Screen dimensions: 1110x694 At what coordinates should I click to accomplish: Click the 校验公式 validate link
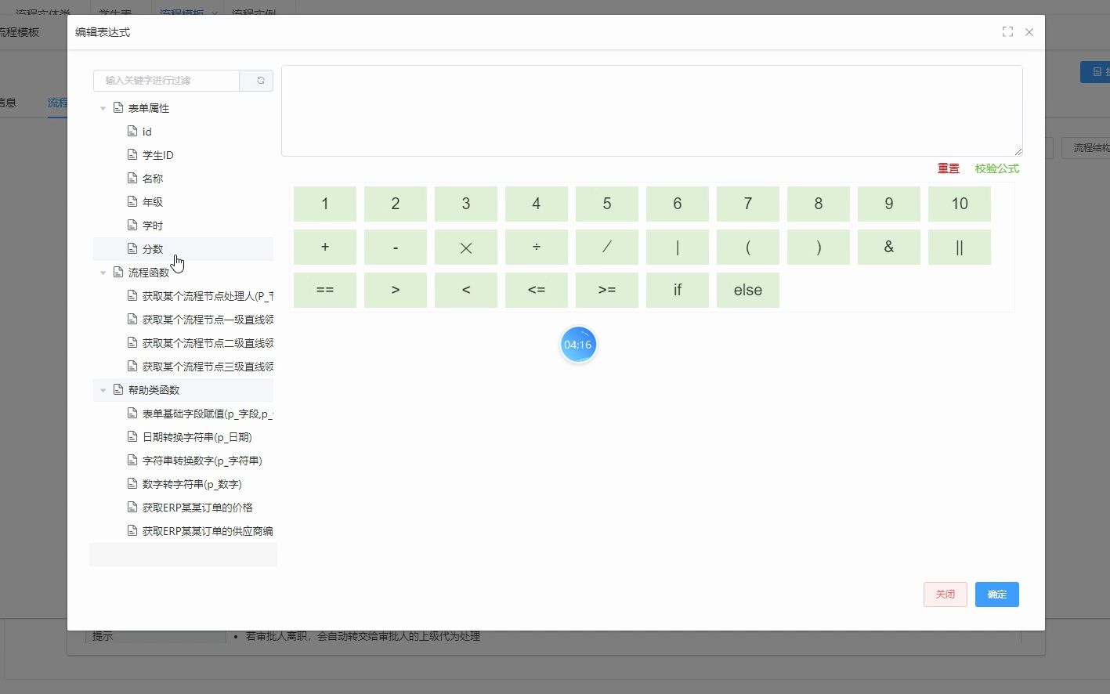[997, 168]
